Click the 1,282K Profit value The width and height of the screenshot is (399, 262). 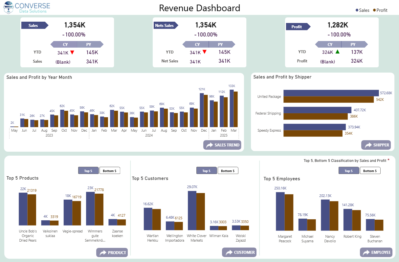[x=338, y=25]
